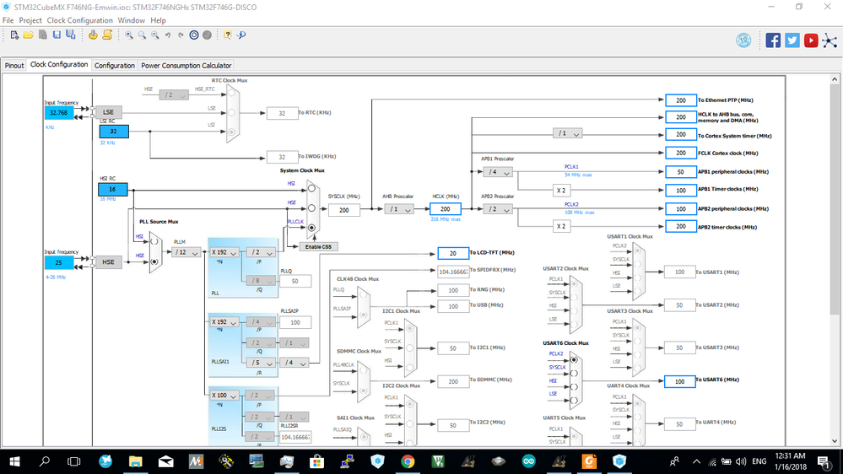843x474 pixels.
Task: Open the AHB Prescaler /1 dropdown
Action: pyautogui.click(x=399, y=209)
